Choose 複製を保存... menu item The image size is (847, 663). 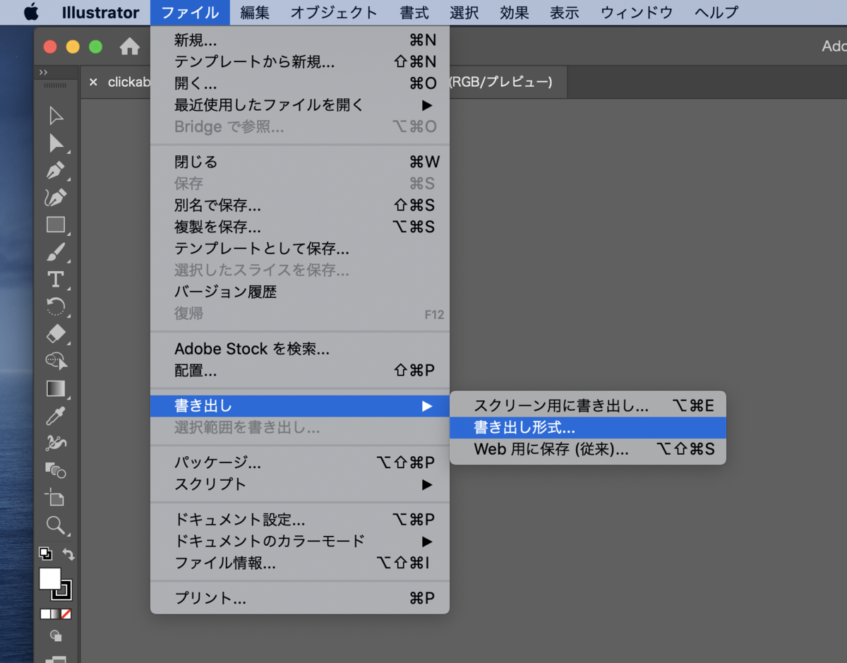(300, 227)
